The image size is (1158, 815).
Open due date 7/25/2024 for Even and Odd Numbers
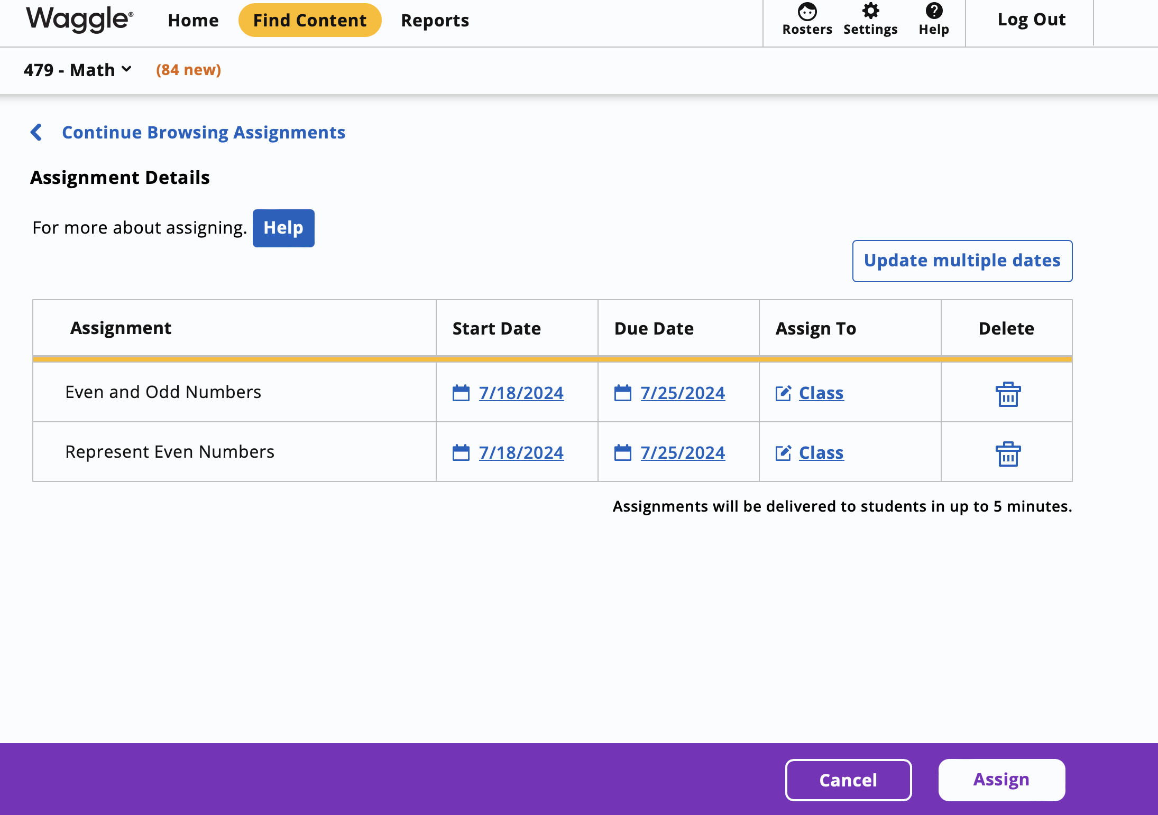point(683,393)
